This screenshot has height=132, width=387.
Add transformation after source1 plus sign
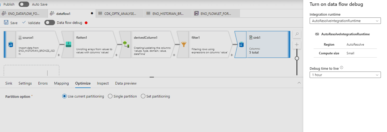point(58,55)
